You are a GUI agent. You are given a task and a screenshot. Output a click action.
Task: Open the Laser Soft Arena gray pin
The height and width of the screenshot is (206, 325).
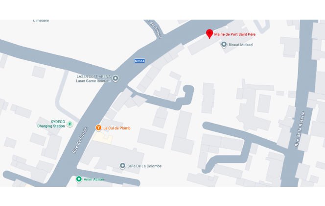[116, 78]
